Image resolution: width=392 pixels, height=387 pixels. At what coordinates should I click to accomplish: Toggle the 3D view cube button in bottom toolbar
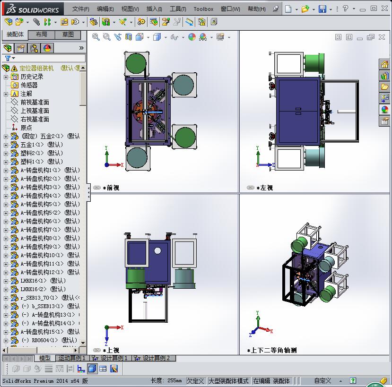(x=92, y=369)
